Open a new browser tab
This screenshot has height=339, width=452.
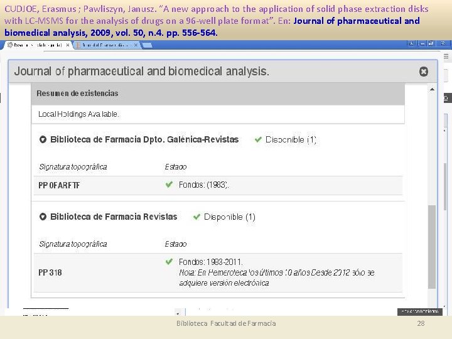click(147, 45)
